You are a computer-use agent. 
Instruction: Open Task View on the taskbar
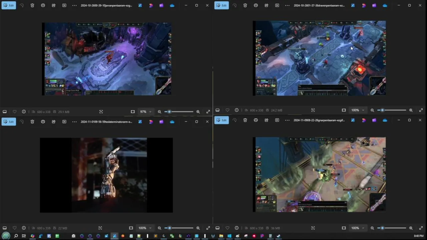click(x=24, y=236)
